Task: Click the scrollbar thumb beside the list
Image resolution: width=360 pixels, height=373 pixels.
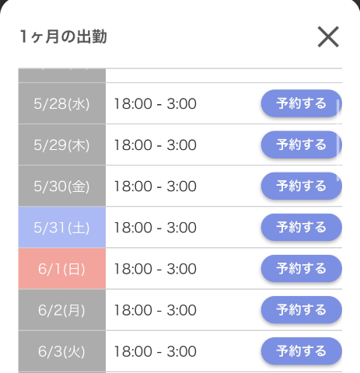Action: (338, 140)
